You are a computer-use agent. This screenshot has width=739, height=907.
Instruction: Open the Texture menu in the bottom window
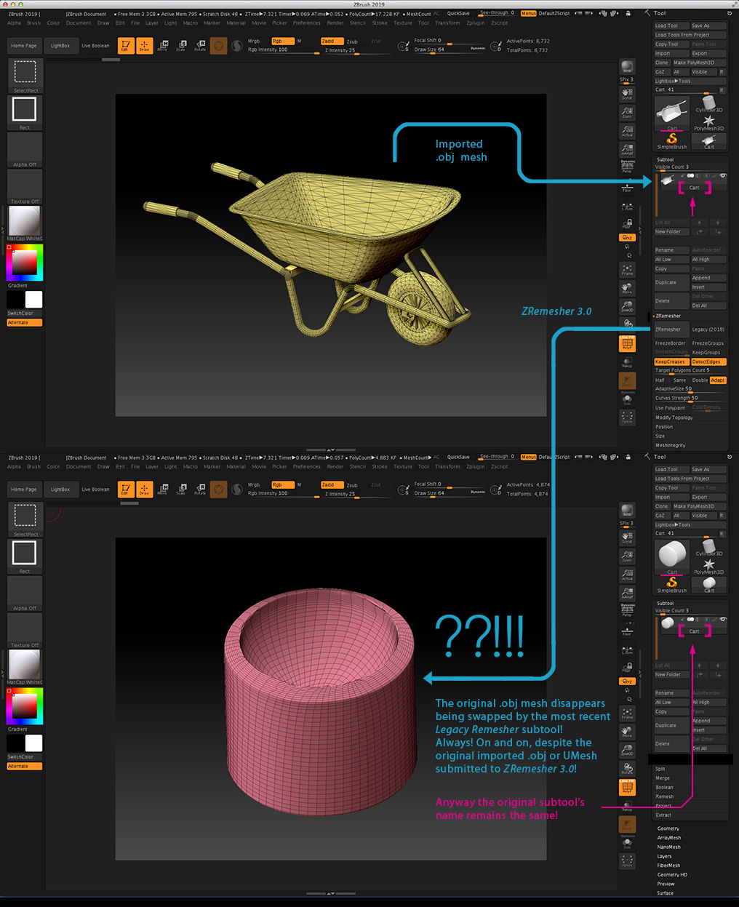pyautogui.click(x=403, y=467)
